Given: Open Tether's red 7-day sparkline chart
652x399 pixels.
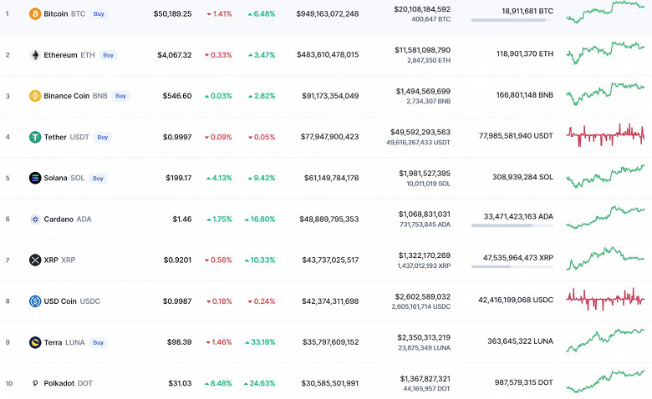Looking at the screenshot, I should click(x=604, y=134).
